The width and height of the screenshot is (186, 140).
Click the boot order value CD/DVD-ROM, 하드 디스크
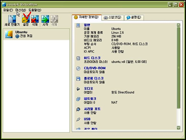click(x=130, y=44)
